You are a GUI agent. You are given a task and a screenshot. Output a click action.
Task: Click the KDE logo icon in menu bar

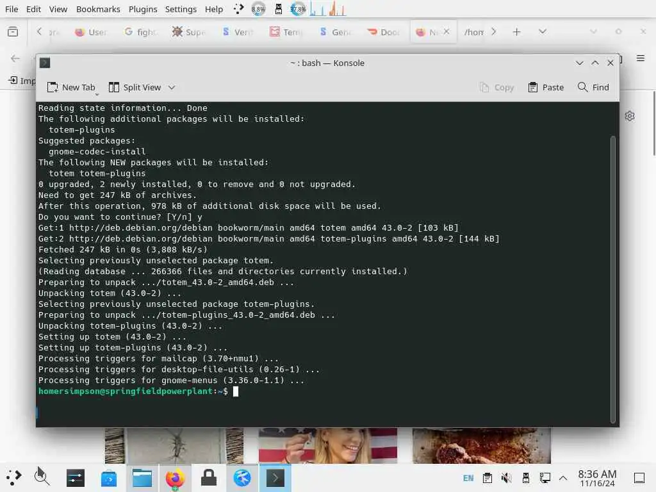point(238,9)
